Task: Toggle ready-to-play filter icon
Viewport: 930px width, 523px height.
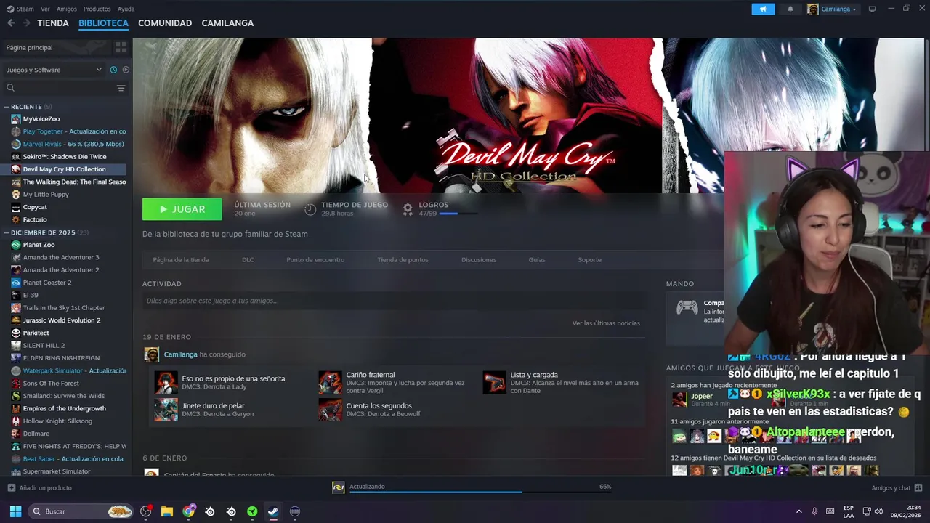Action: click(126, 70)
